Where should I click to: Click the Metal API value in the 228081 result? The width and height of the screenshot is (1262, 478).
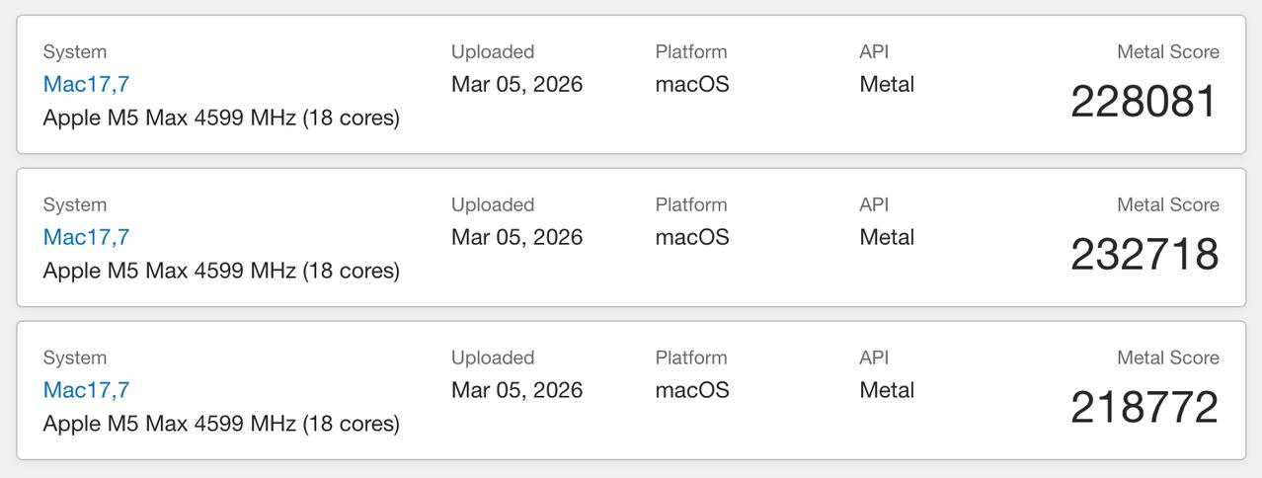pos(887,85)
